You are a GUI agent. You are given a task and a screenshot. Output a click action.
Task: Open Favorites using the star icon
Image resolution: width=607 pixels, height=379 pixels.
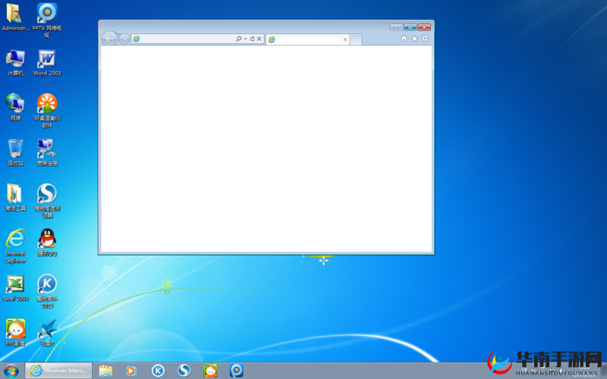click(x=414, y=39)
